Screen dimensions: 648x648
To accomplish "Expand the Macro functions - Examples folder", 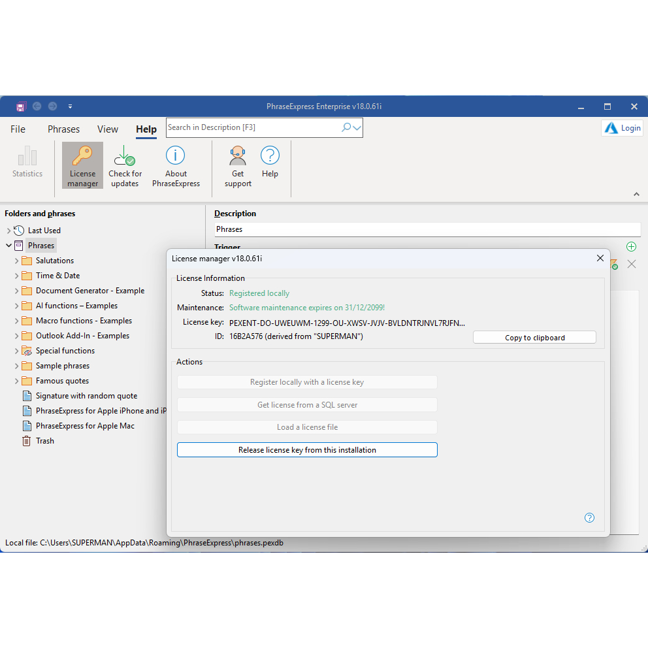I will 16,321.
